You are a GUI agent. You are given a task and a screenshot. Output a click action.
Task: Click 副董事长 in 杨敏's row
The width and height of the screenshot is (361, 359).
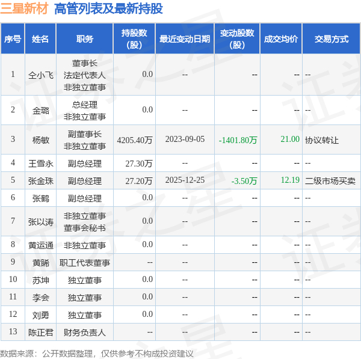(84, 134)
